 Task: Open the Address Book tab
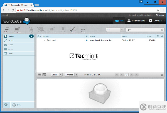point(136,21)
